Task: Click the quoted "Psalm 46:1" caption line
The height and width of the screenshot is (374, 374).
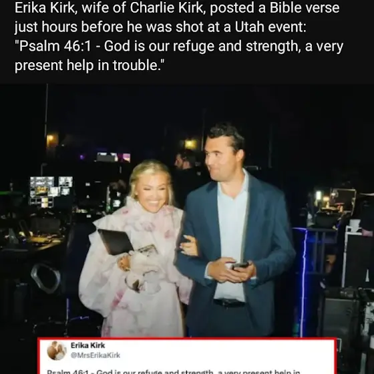Action: (179, 46)
